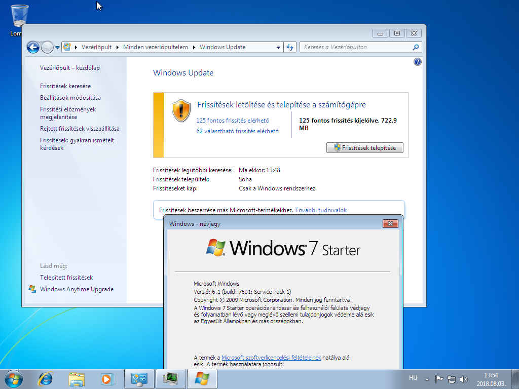
Task: Click 'Csak a Windows rendszerhez.' text
Action: point(278,188)
